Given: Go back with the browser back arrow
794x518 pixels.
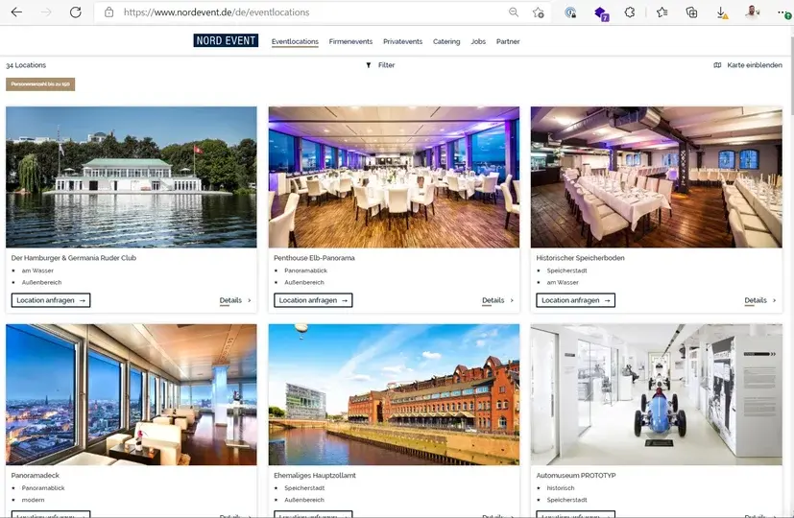Looking at the screenshot, I should pos(16,12).
